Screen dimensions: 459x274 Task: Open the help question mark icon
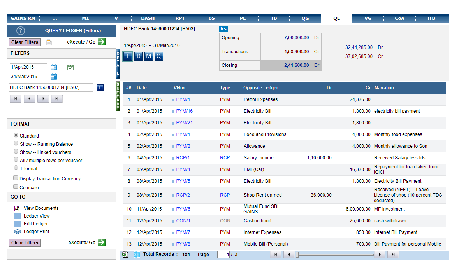click(21, 30)
